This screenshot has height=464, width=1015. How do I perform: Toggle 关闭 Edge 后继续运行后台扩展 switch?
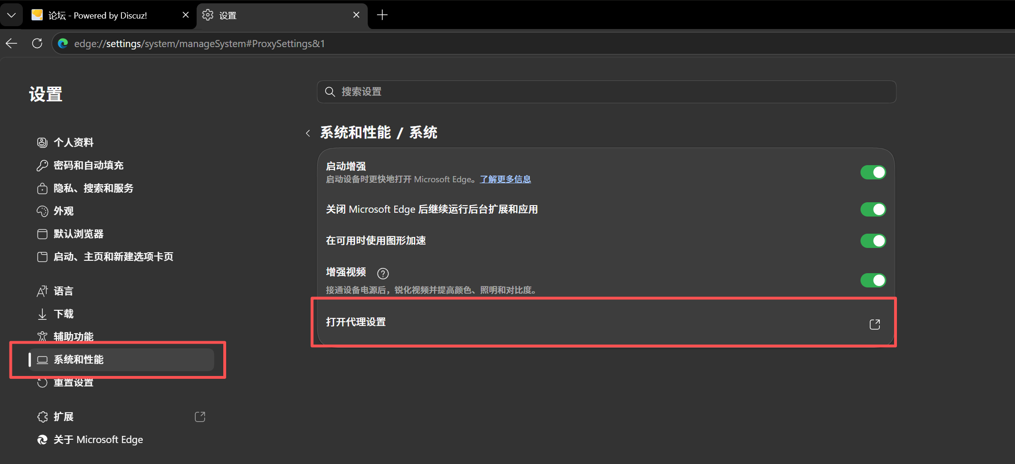(873, 209)
